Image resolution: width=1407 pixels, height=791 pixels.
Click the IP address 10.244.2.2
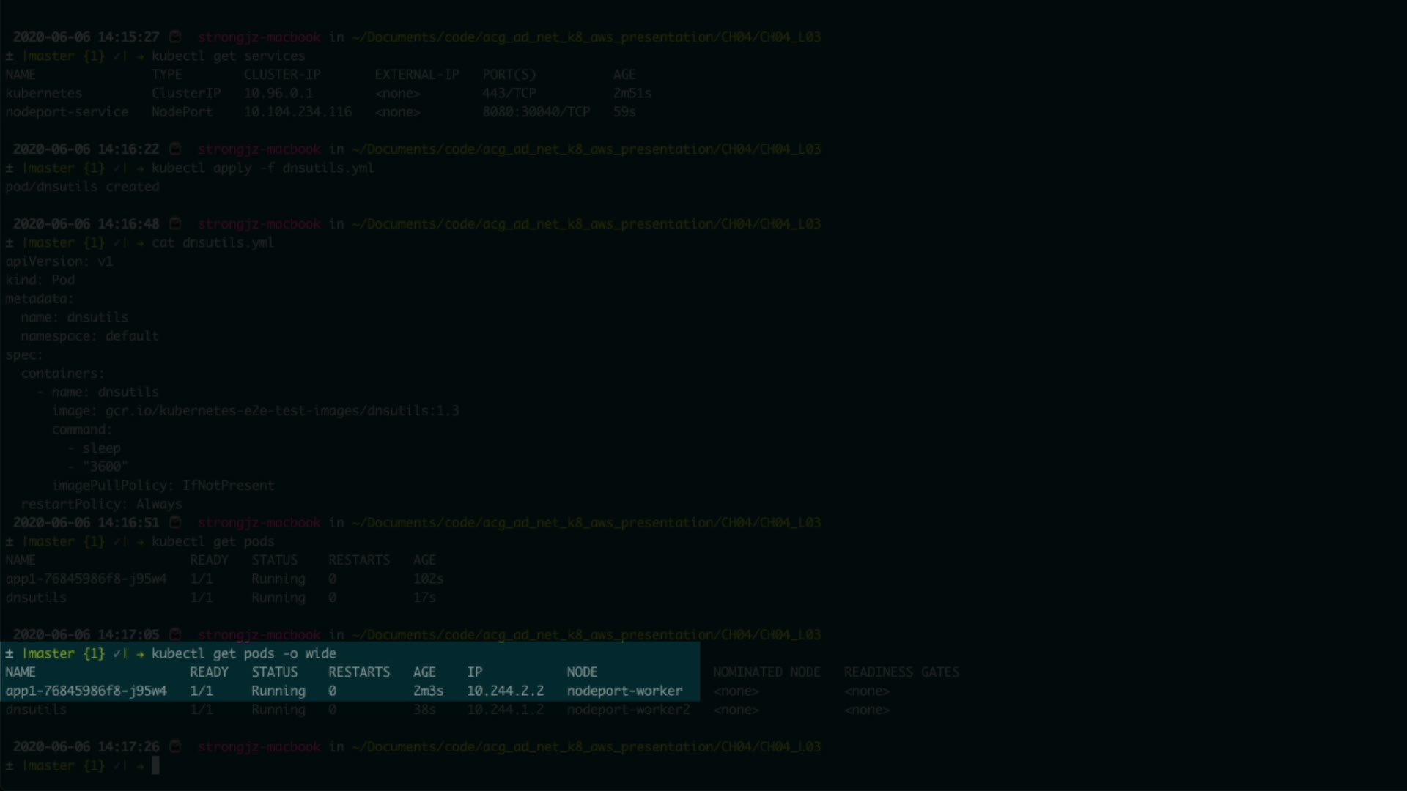(505, 691)
